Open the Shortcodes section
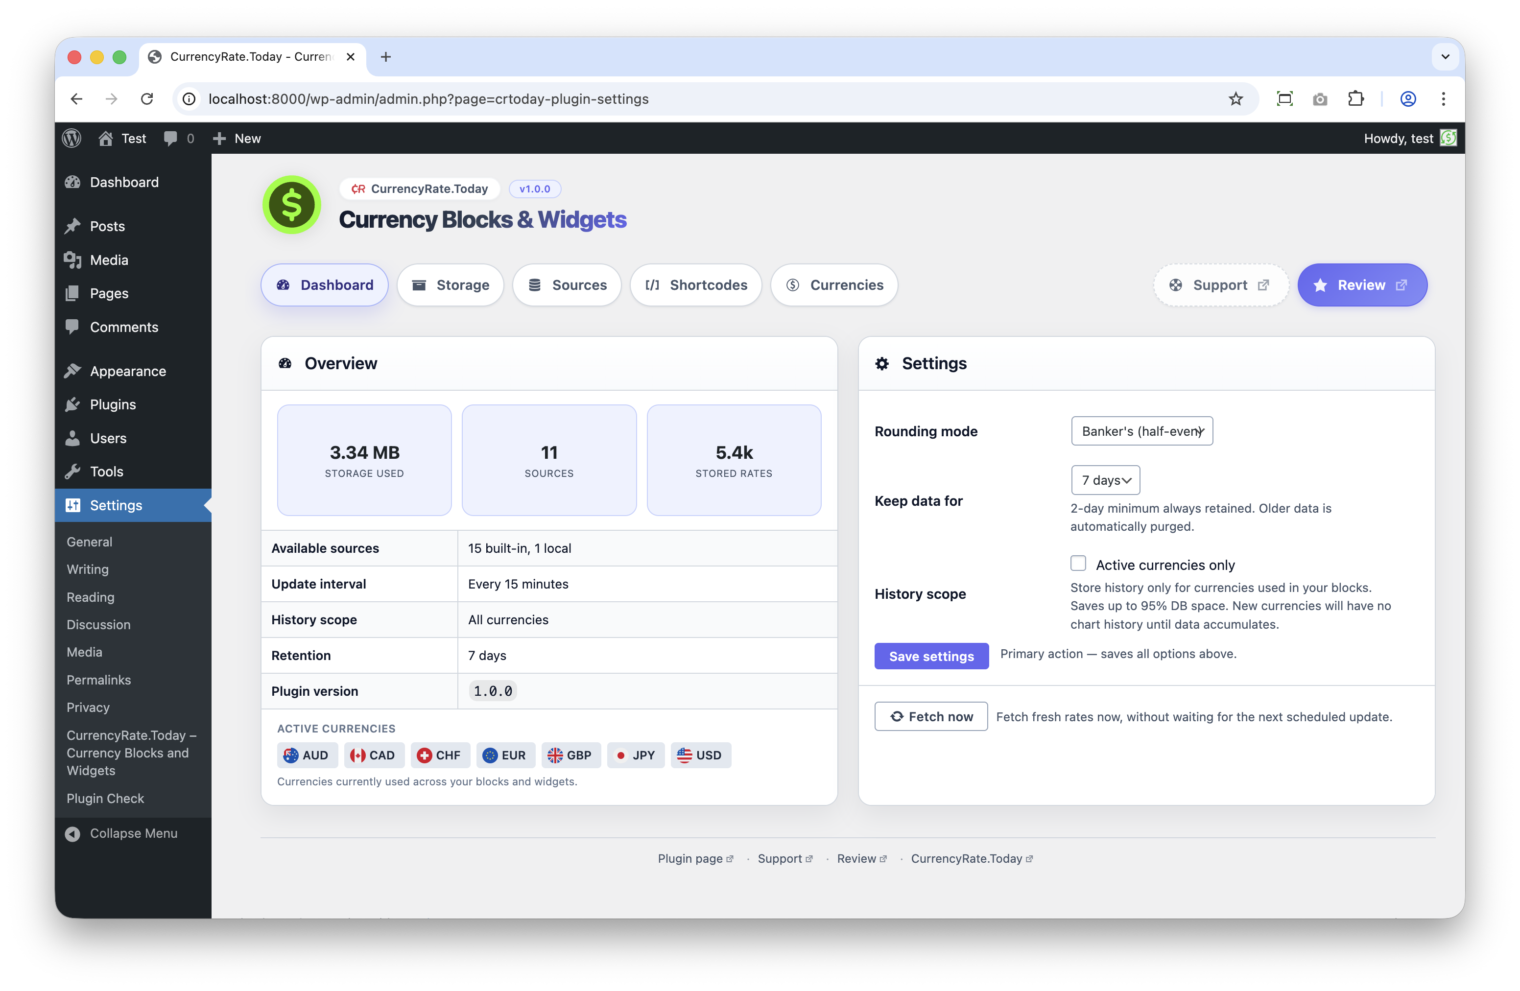The height and width of the screenshot is (991, 1520). (x=695, y=285)
